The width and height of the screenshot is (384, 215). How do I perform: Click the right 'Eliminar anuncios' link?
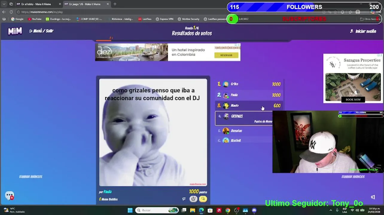(353, 177)
